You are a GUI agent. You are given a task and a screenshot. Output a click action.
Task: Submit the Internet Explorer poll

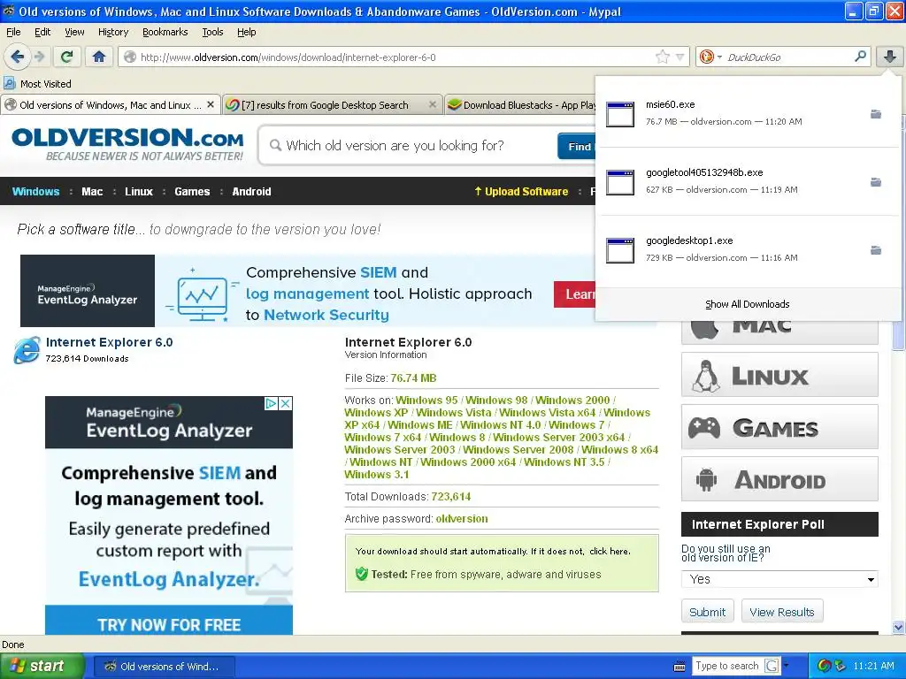[707, 612]
